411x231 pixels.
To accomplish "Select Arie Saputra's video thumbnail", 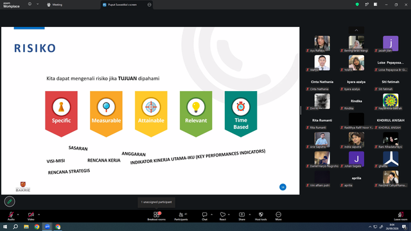I will click(x=322, y=139).
